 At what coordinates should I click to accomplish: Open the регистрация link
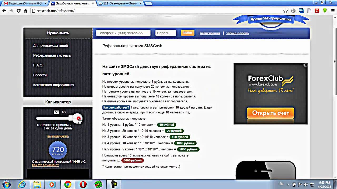point(210,33)
